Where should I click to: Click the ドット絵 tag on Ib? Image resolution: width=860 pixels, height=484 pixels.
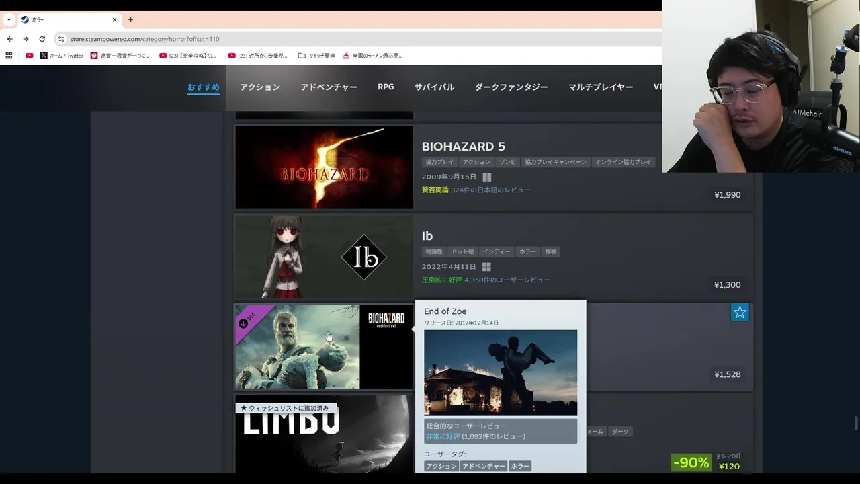click(x=462, y=252)
